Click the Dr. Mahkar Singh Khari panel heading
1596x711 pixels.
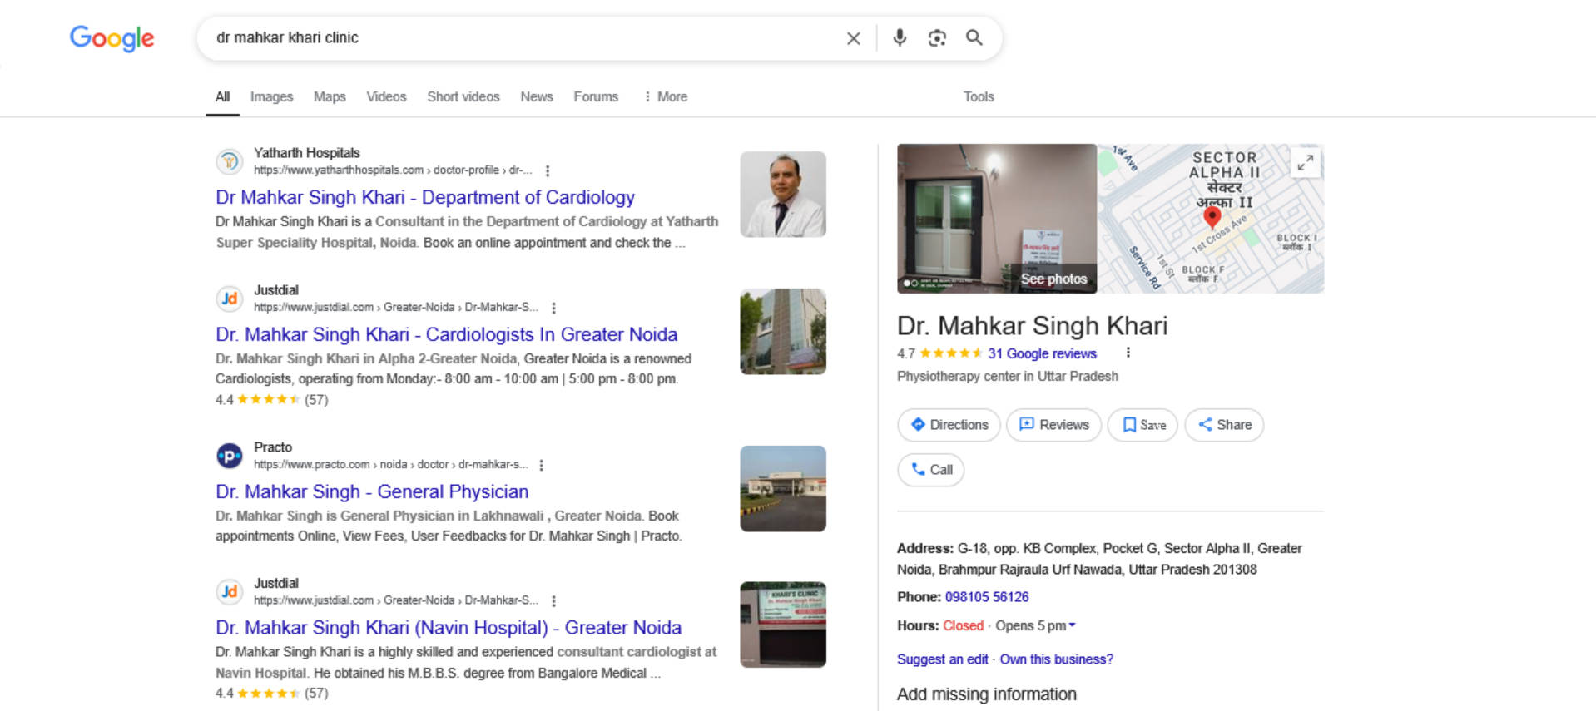coord(1033,326)
